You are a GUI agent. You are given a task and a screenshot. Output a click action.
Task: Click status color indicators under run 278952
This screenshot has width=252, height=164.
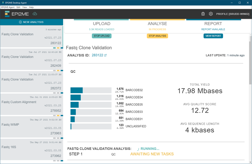point(58,115)
